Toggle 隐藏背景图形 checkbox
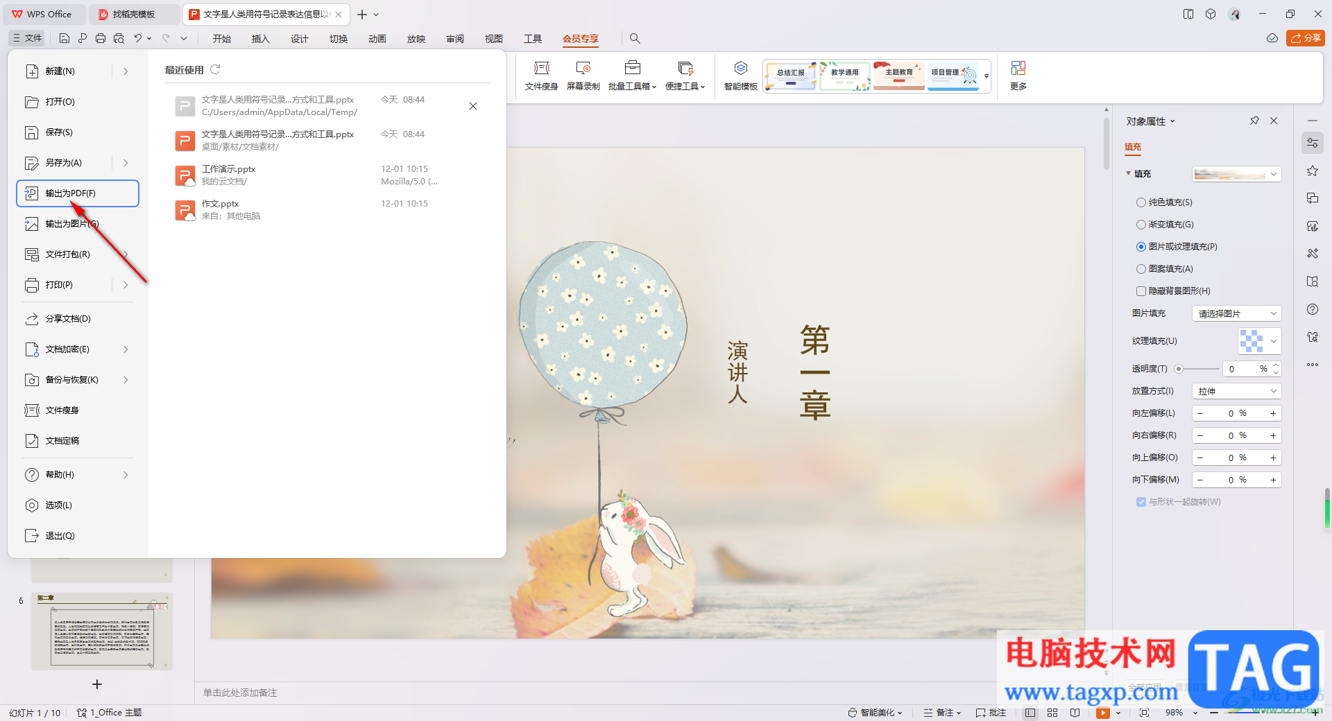The image size is (1332, 721). pos(1141,291)
